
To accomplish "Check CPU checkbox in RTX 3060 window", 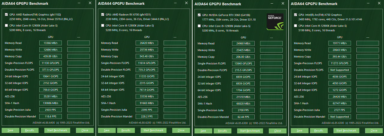I will [199, 26].
